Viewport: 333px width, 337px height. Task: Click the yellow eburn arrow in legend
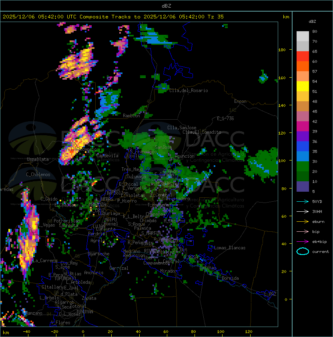click(303, 222)
